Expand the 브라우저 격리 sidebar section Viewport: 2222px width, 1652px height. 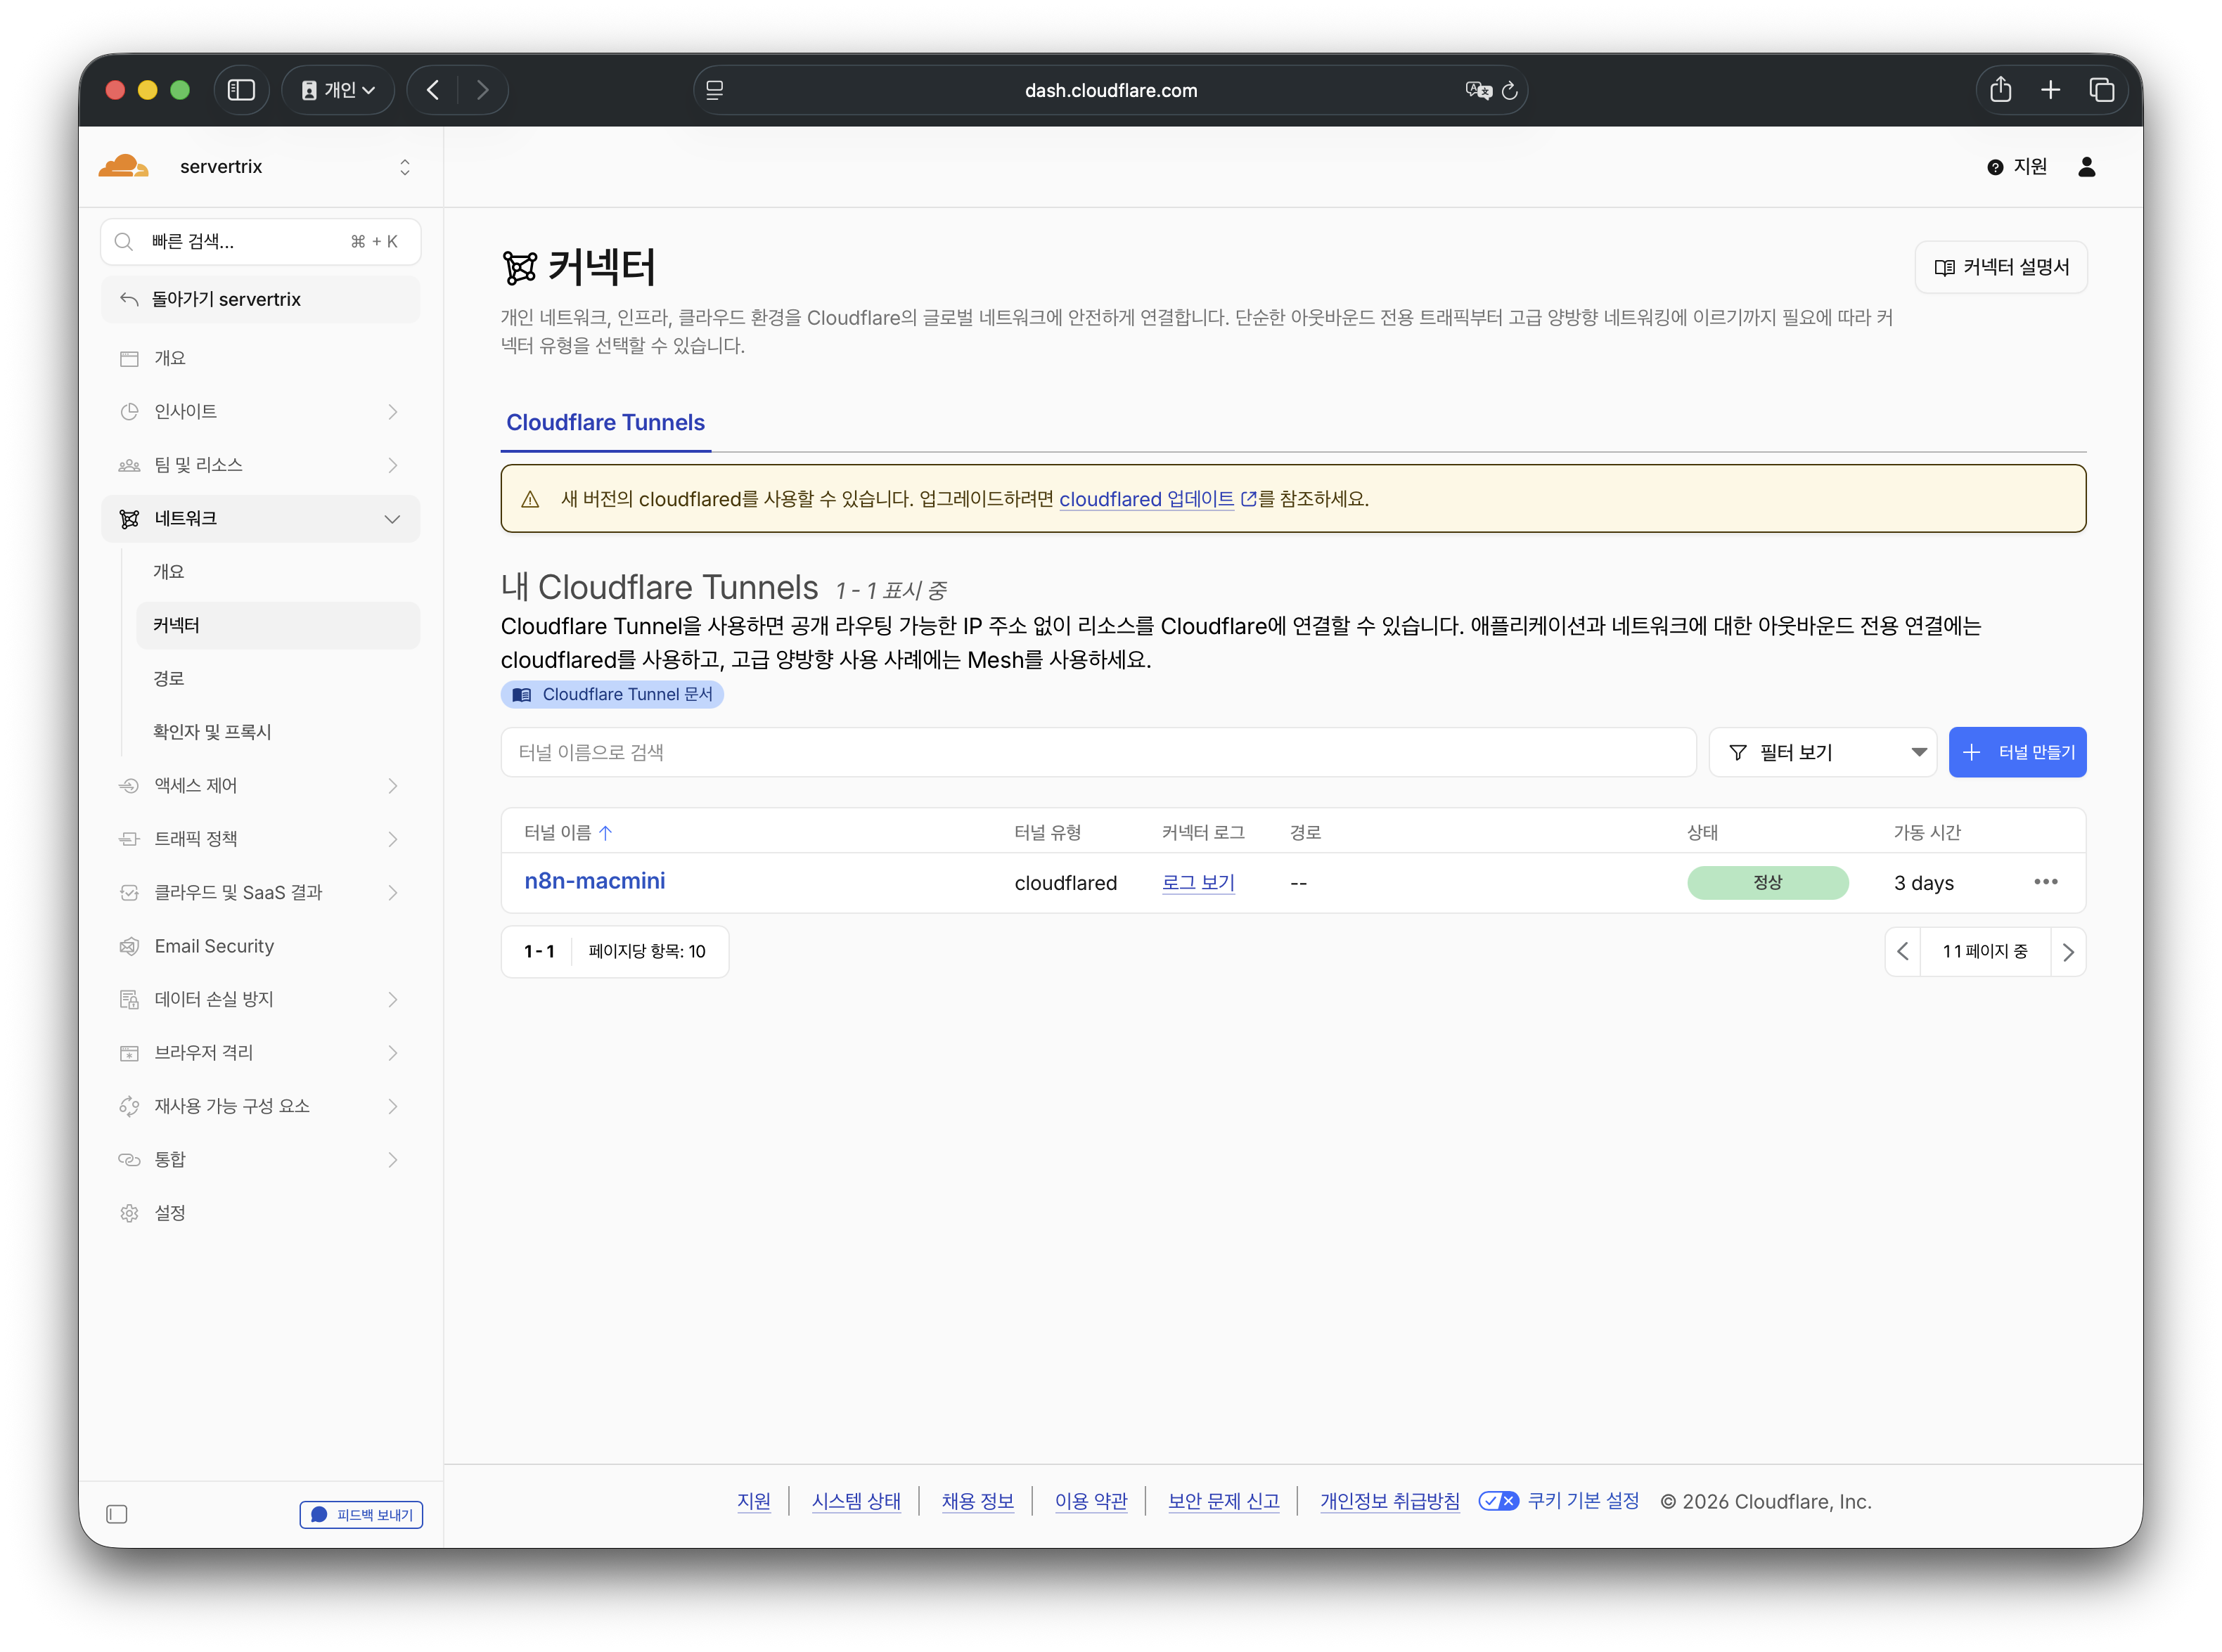[x=261, y=1053]
